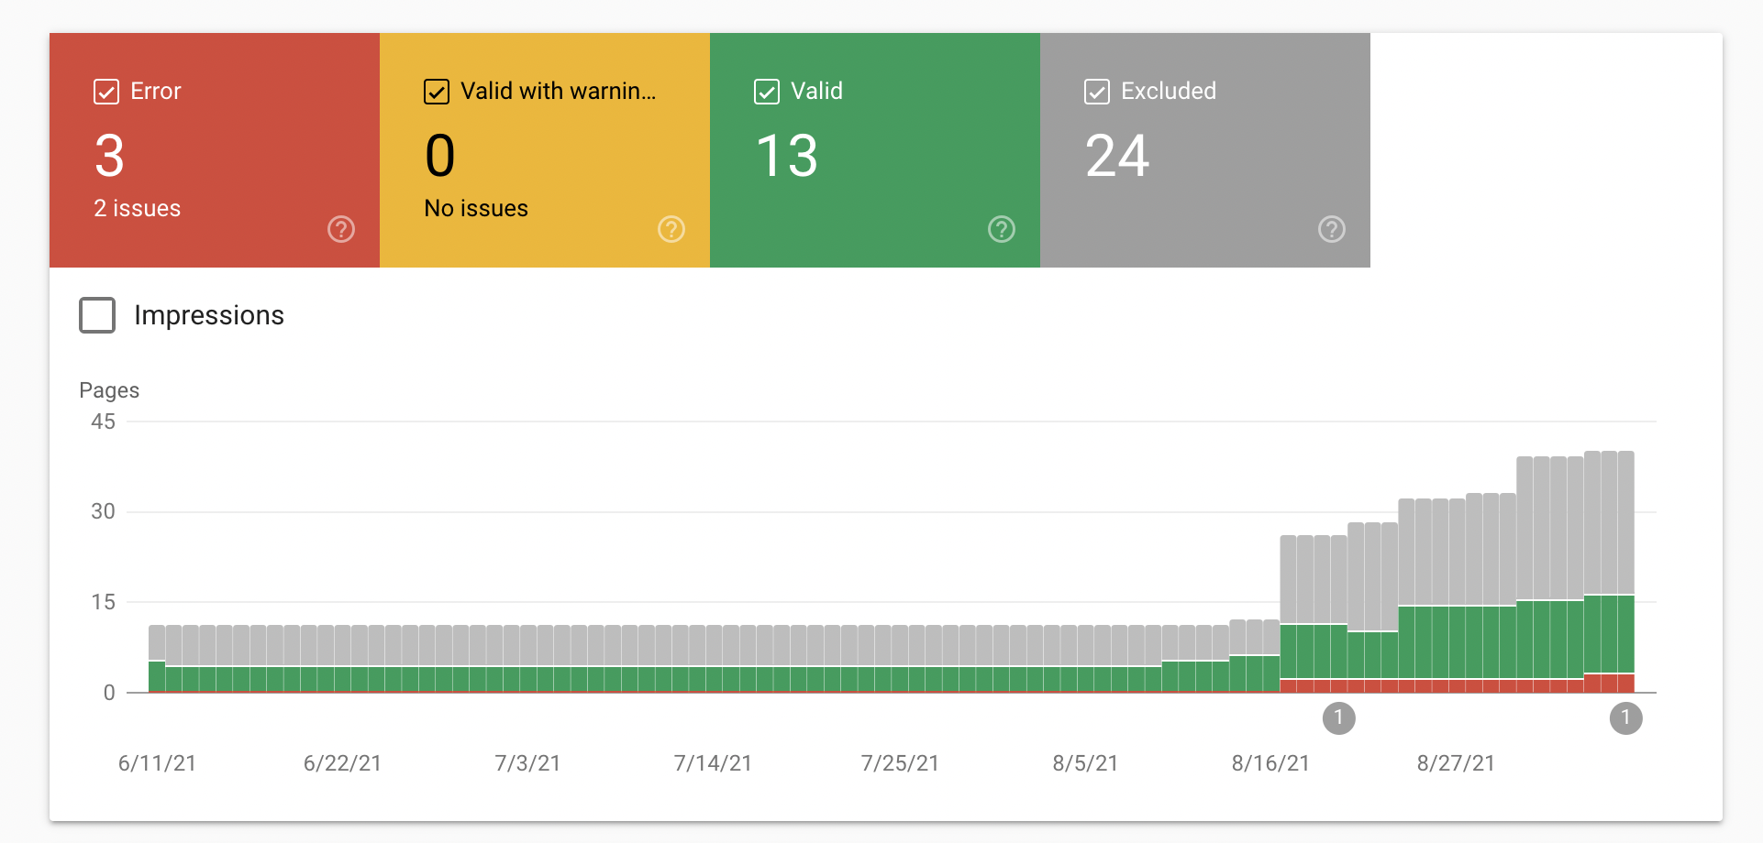This screenshot has height=843, width=1763.
Task: Open the help icon on Excluded card
Action: (x=1332, y=229)
